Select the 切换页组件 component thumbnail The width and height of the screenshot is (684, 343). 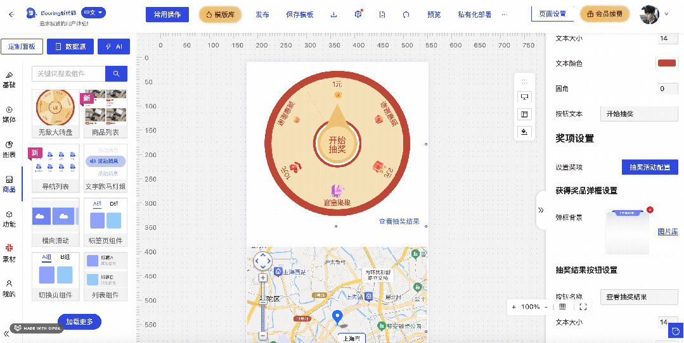(55, 277)
